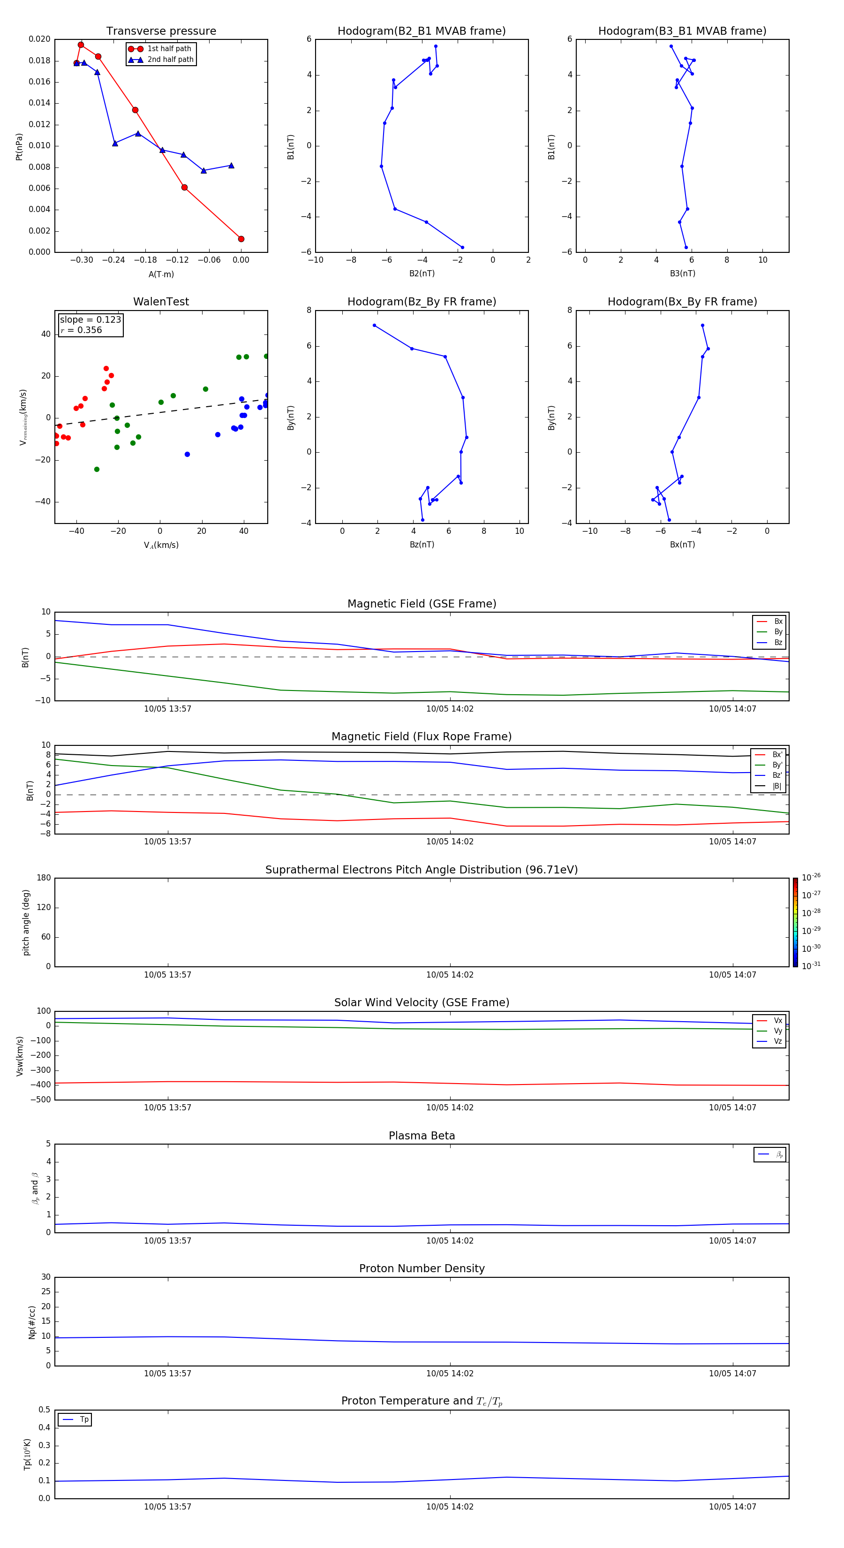
Task: Select the Bx' entry in Flux Rope legend
Action: pyautogui.click(x=769, y=755)
